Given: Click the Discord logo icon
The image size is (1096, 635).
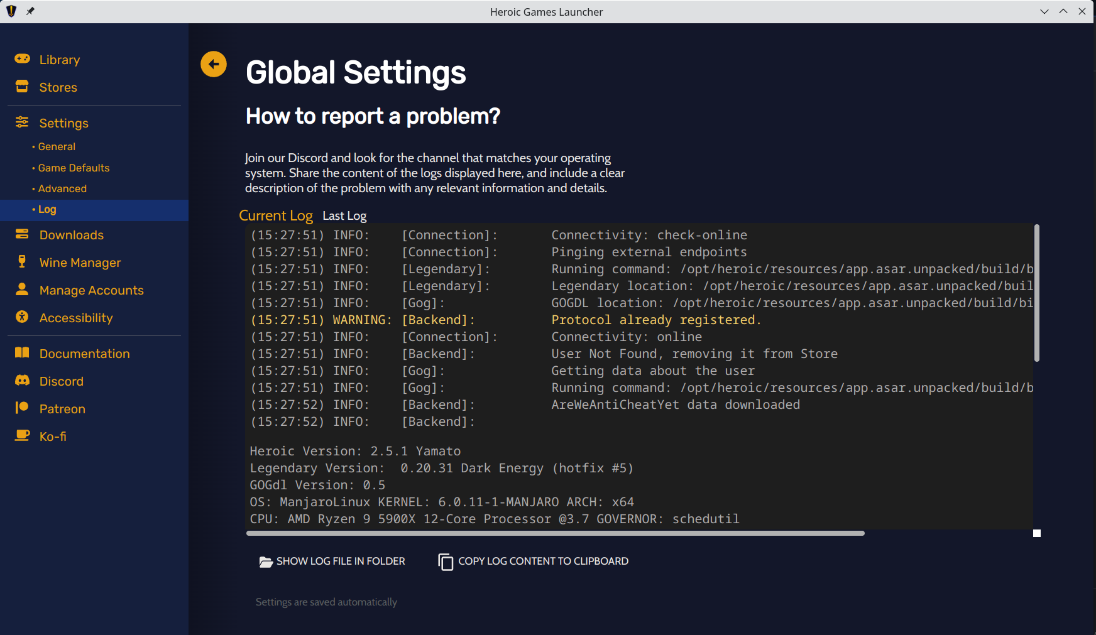Looking at the screenshot, I should point(22,381).
